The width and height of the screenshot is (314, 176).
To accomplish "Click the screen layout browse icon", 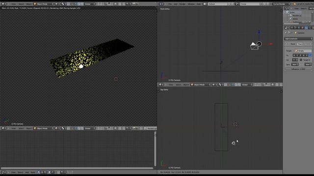I will [205, 4].
